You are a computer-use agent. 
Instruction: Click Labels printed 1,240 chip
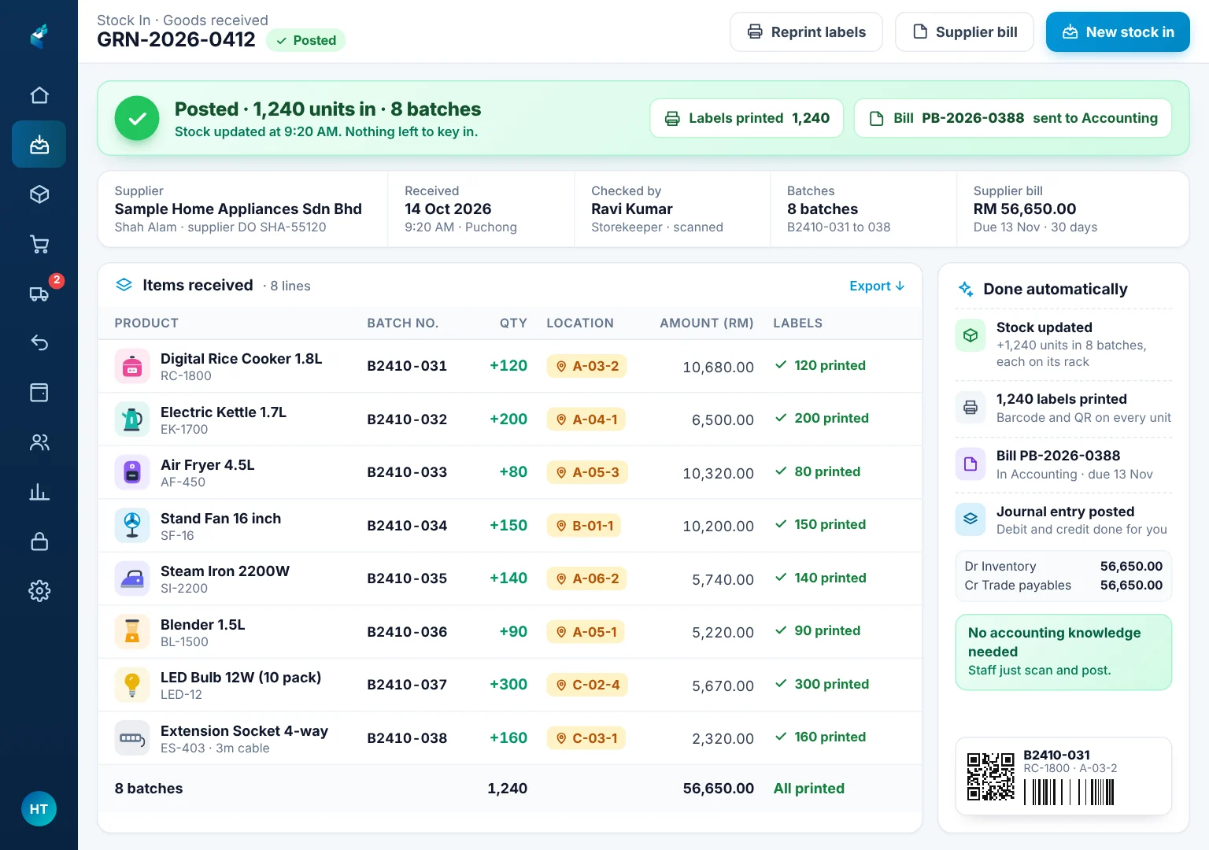[746, 118]
